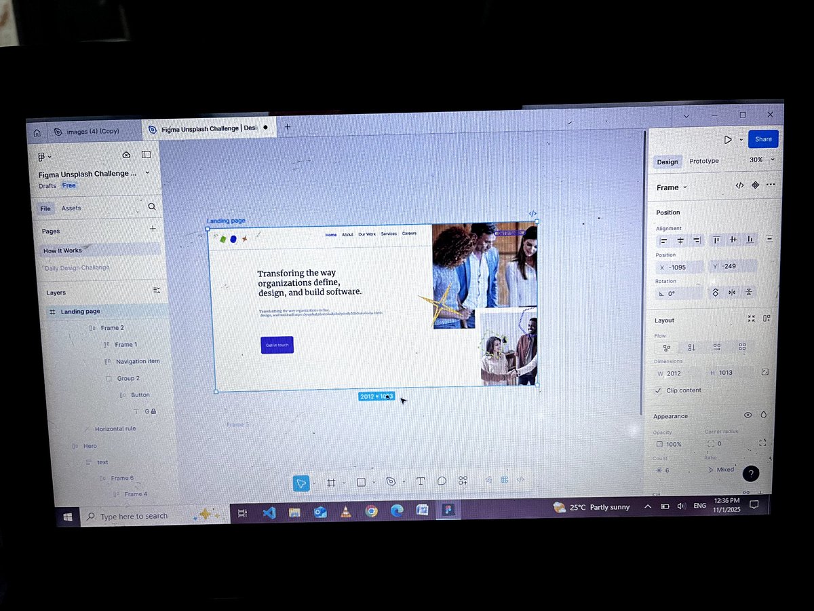Open the present options dropdown arrow
Image resolution: width=814 pixels, height=611 pixels.
741,140
